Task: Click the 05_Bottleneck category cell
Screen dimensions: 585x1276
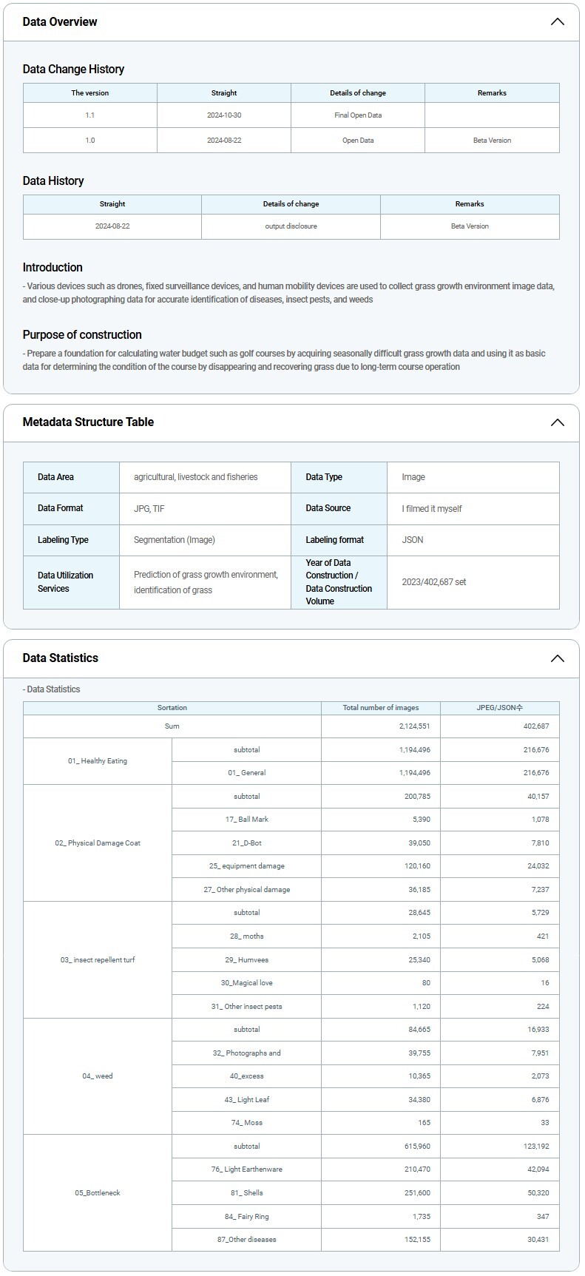Action: pyautogui.click(x=98, y=1192)
